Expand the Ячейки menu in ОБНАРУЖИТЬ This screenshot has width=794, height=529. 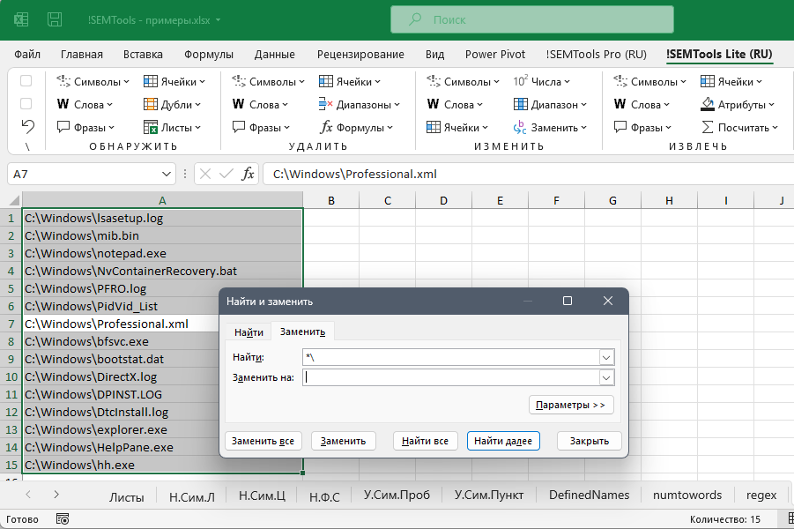202,82
